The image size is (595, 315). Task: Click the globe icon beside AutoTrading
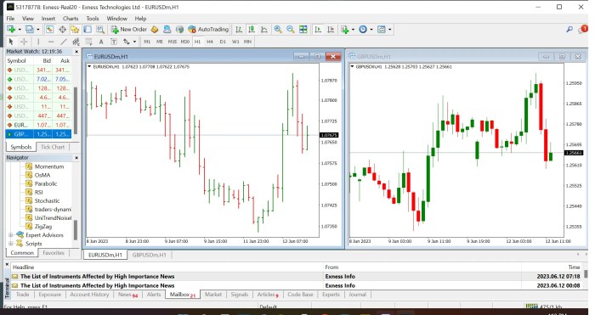pyautogui.click(x=179, y=29)
